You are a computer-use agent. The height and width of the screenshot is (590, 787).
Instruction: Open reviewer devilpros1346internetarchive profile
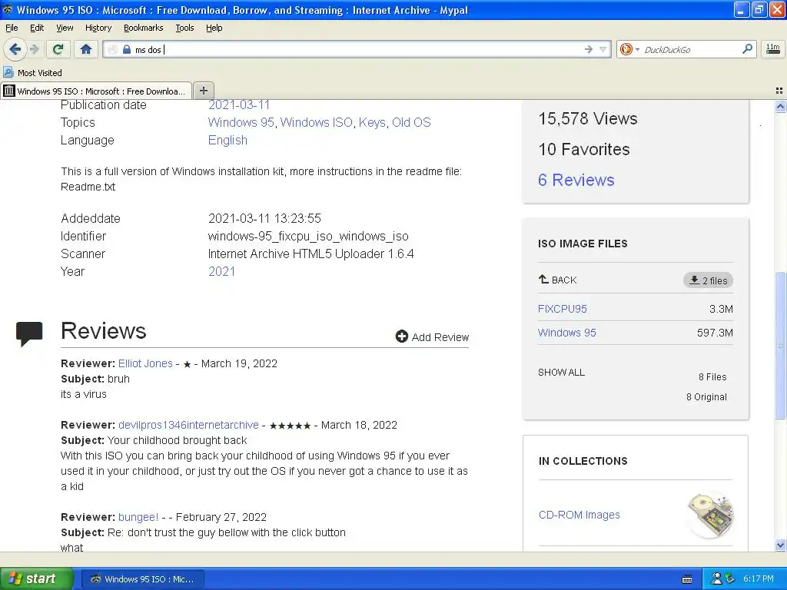pos(188,425)
